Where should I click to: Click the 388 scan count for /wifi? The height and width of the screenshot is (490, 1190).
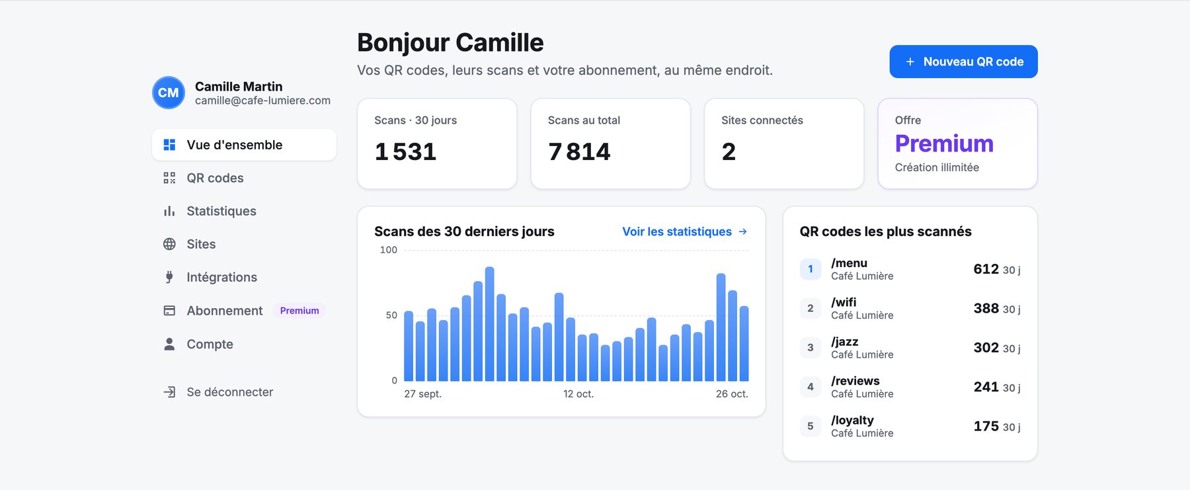point(986,308)
